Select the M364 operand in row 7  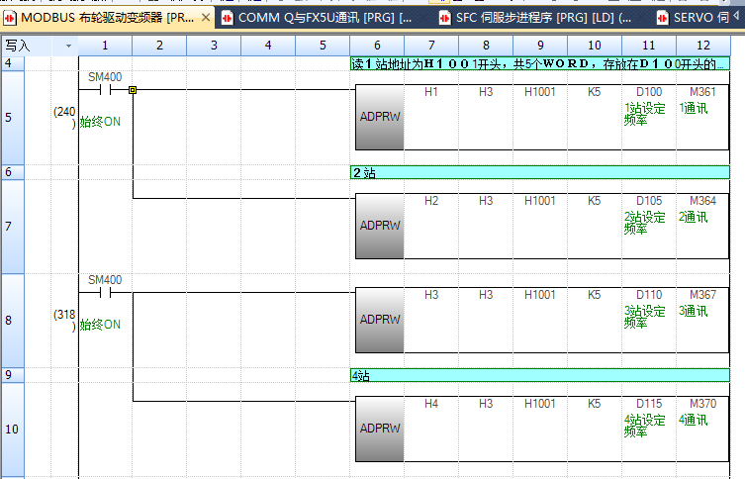702,201
